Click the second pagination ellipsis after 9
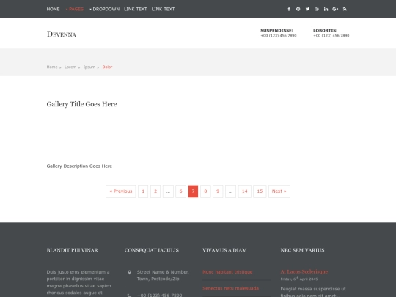This screenshot has height=297, width=396. (x=230, y=191)
